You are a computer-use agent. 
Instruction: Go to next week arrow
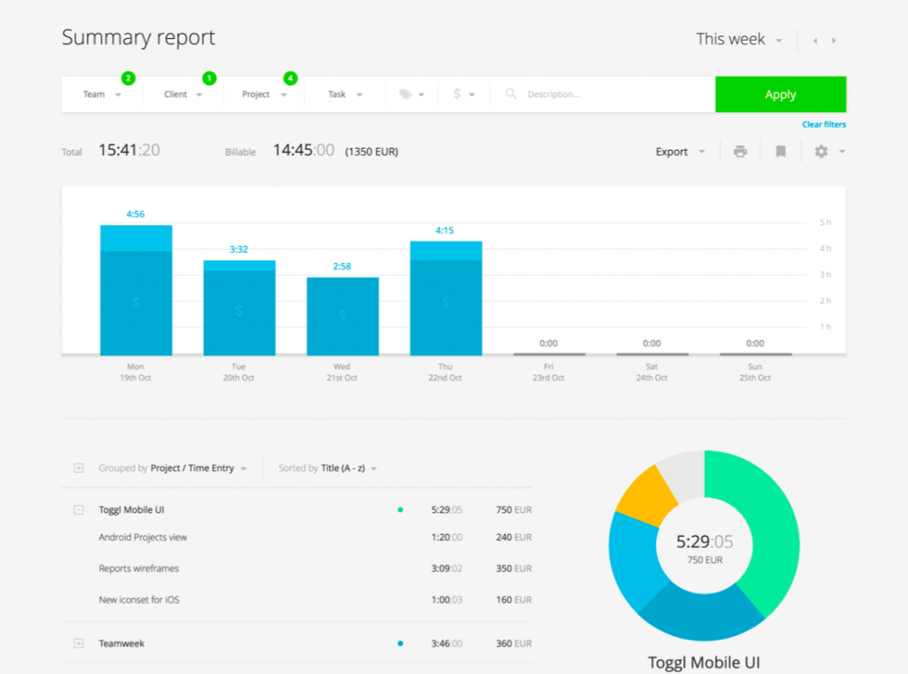(x=834, y=41)
